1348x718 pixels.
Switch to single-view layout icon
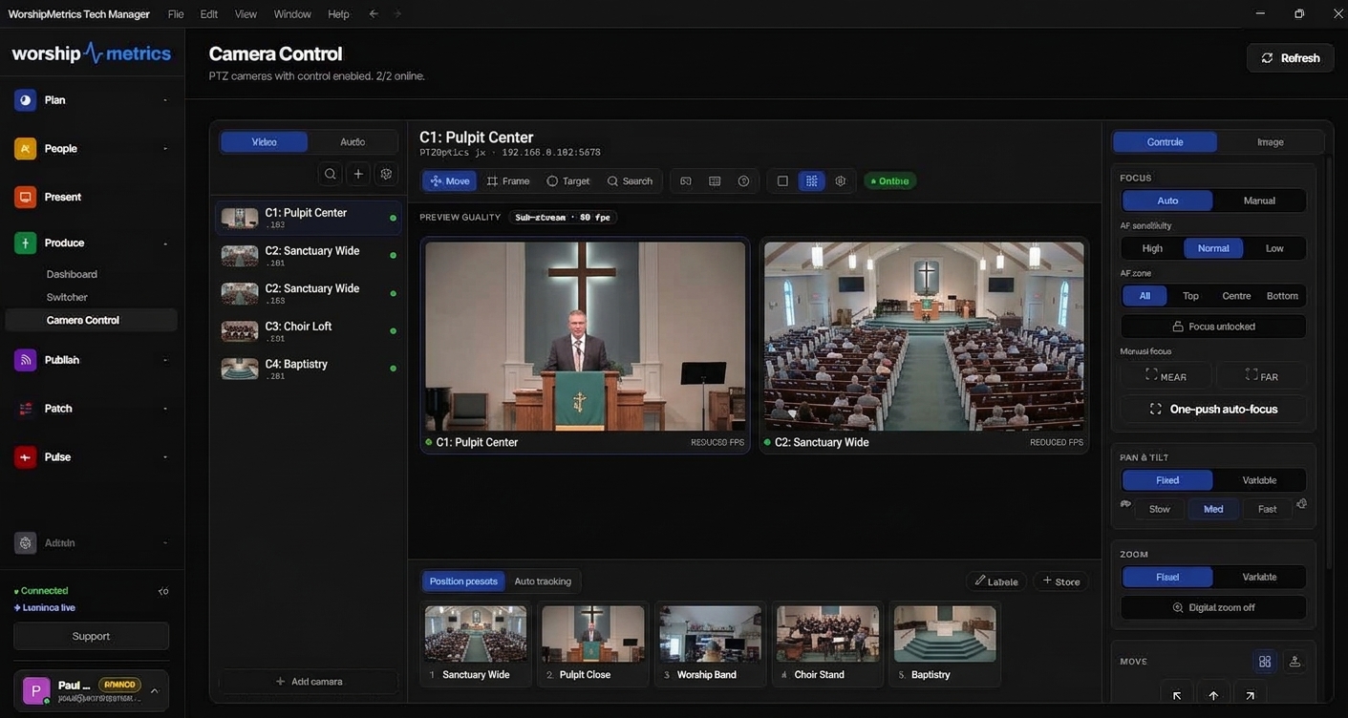point(782,181)
